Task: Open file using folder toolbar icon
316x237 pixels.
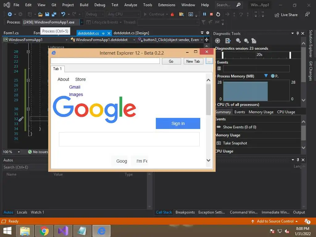Action: (40, 14)
